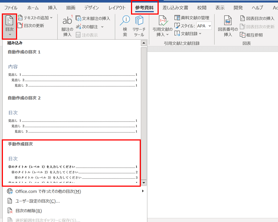Expand the テキストの追加 dropdown
This screenshot has width=278, height=222.
click(35, 17)
